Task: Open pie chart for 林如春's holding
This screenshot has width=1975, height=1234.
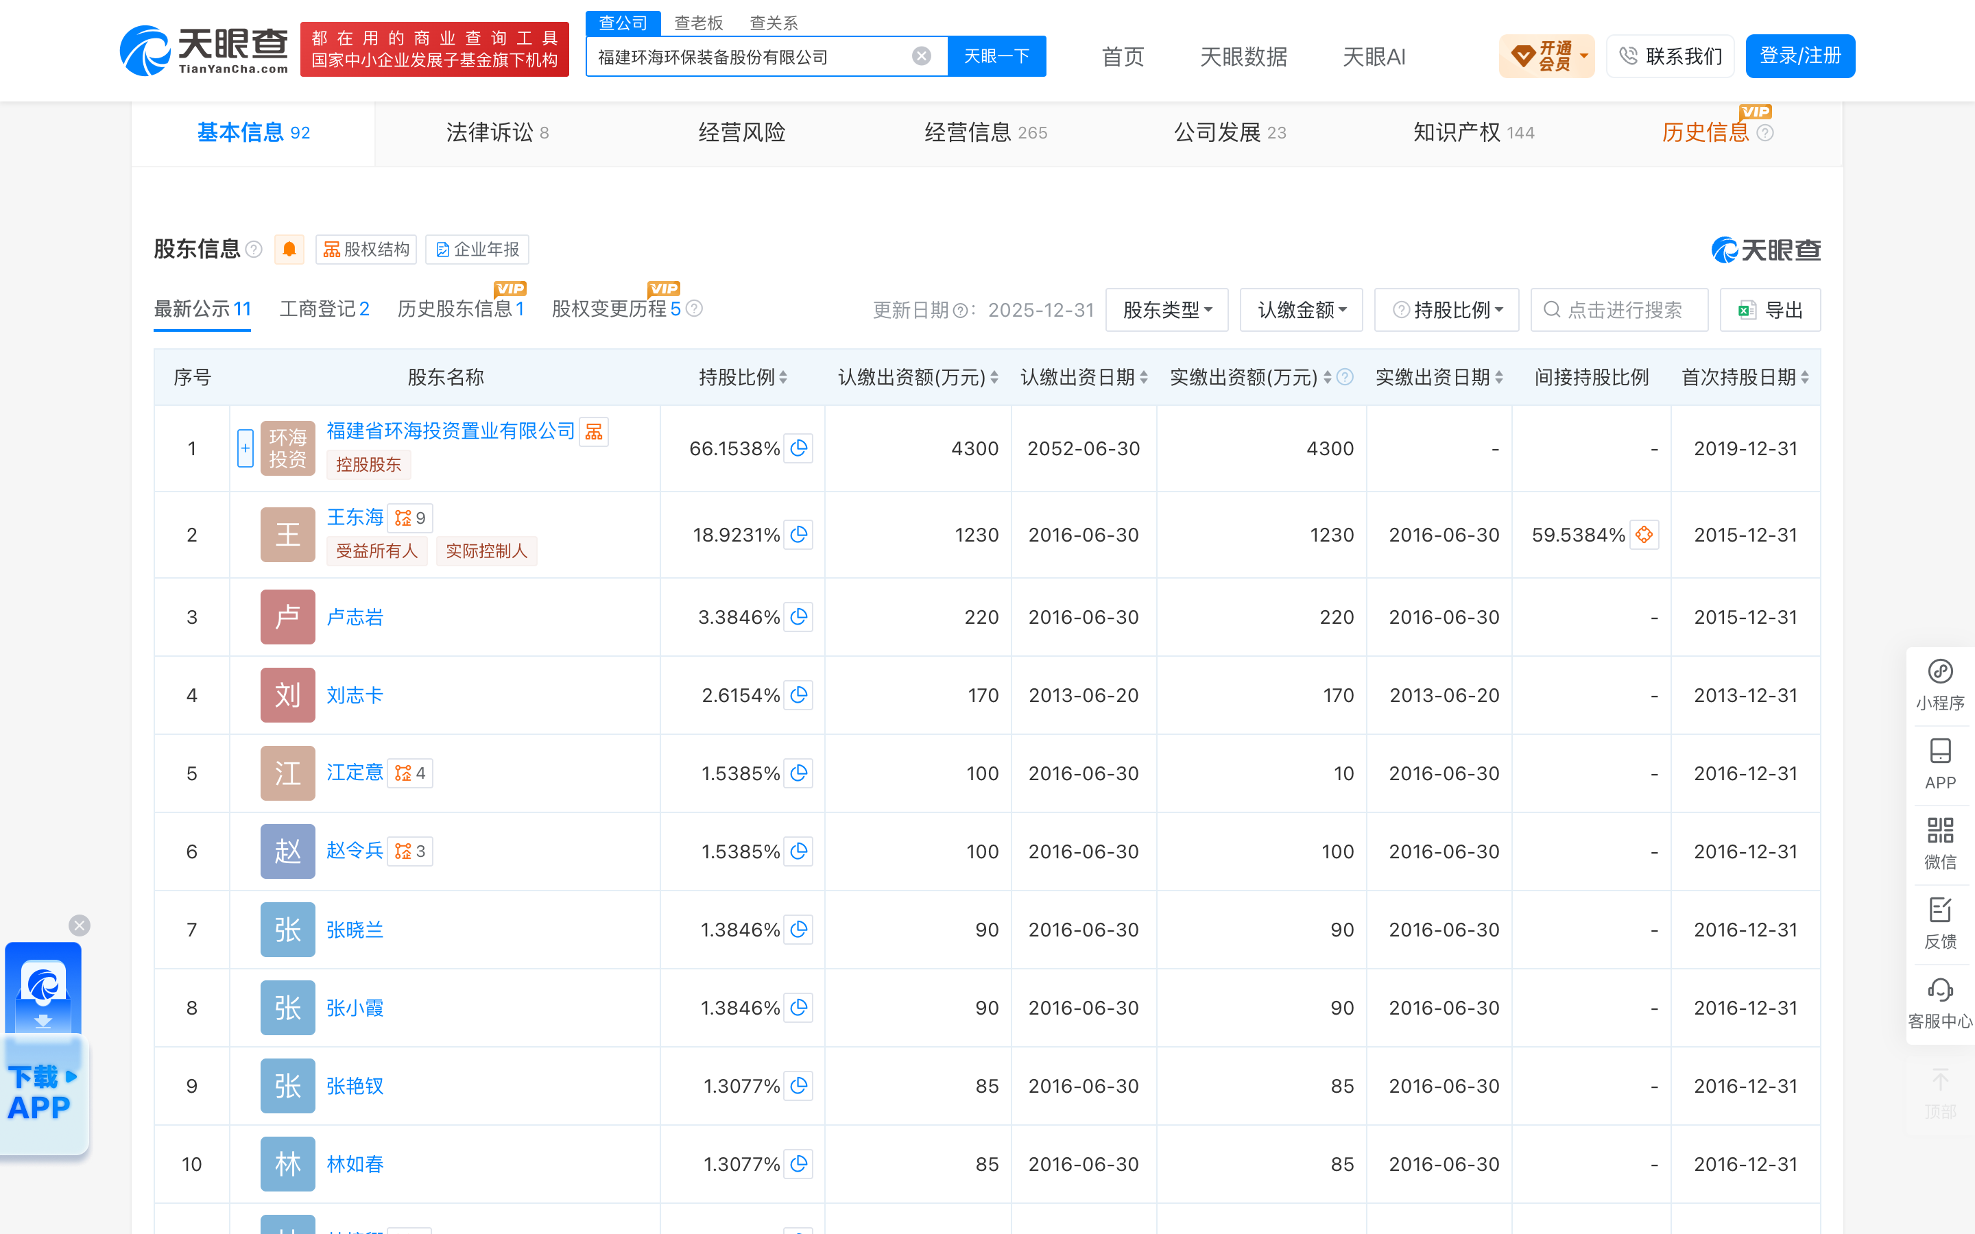Action: (799, 1164)
